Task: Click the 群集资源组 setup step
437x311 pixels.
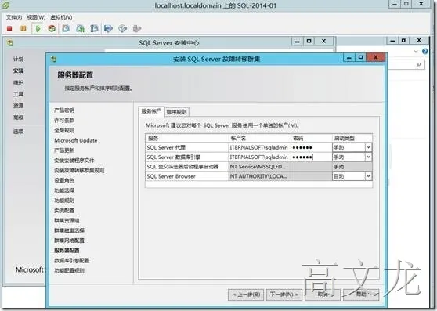Action: tap(67, 220)
